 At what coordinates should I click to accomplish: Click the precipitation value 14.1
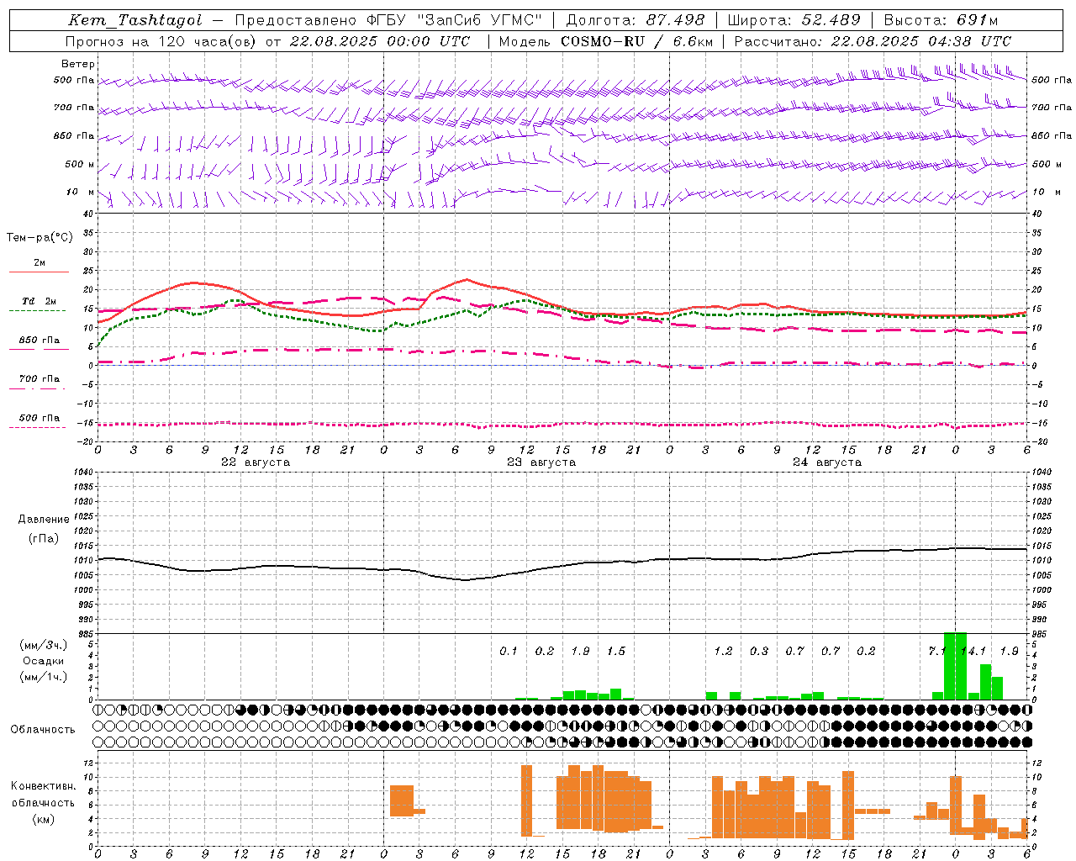point(973,652)
